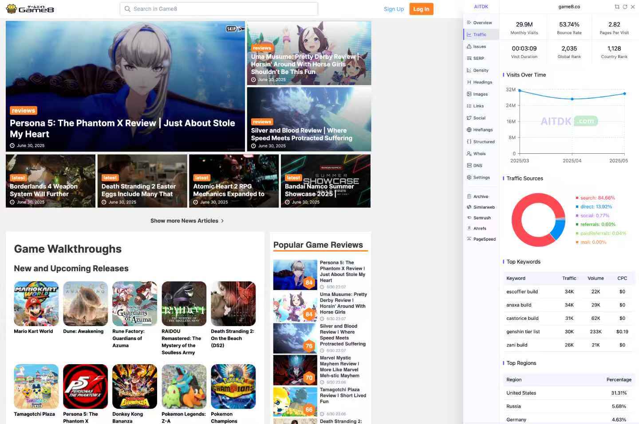Open the Bandai Namco Summer Showcase 2025 article

326,181
